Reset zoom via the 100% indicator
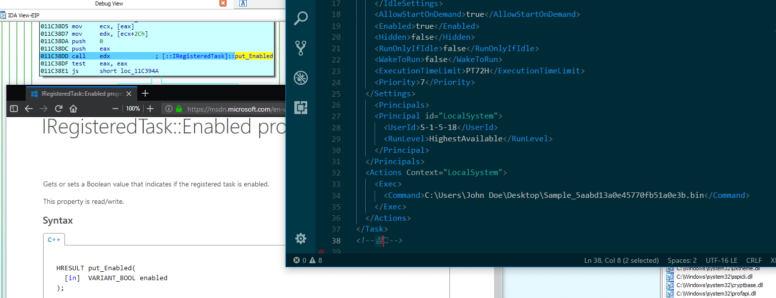 (x=133, y=109)
